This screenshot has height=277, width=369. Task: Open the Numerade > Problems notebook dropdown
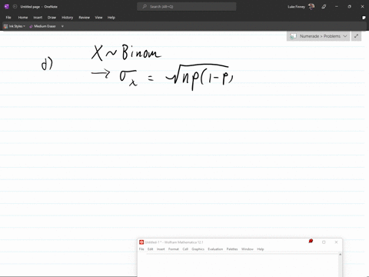tap(318, 36)
